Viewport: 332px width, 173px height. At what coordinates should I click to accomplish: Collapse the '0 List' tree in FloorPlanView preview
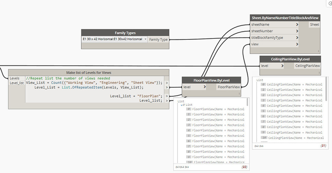click(x=182, y=105)
